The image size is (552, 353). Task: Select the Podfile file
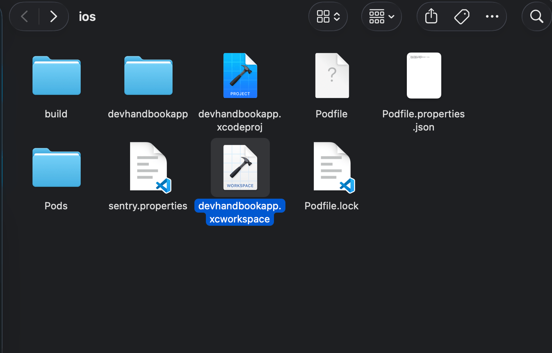tap(332, 75)
